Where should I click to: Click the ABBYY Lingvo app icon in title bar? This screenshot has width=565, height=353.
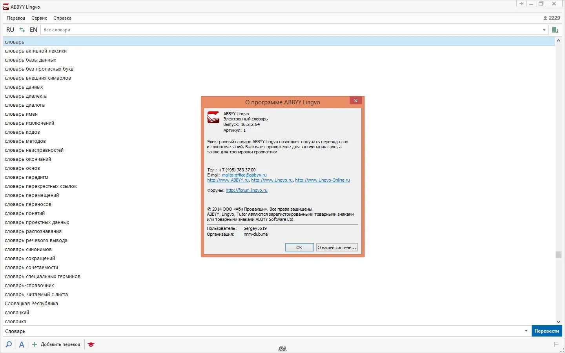point(6,7)
